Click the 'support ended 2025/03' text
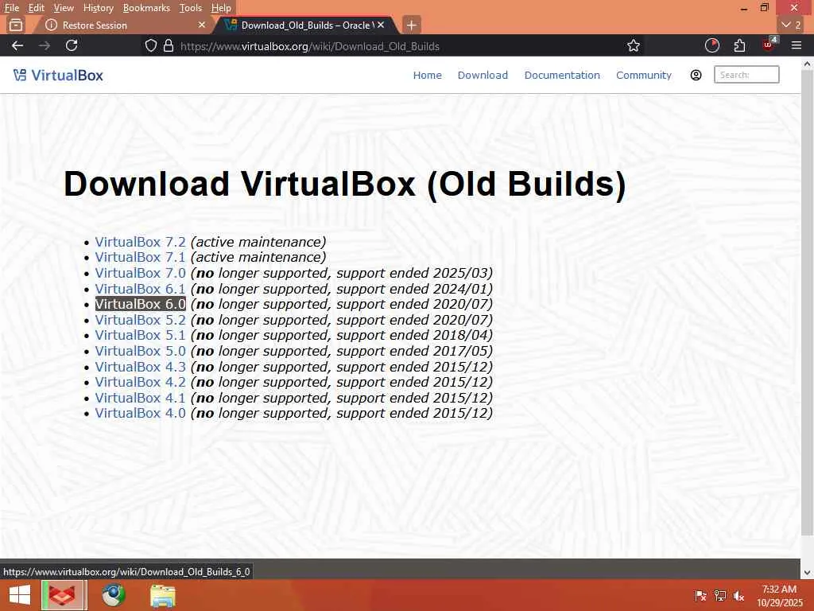Screen dimensions: 814x611 coord(414,273)
